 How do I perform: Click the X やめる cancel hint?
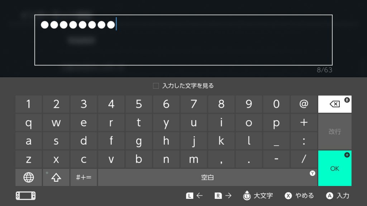(299, 196)
